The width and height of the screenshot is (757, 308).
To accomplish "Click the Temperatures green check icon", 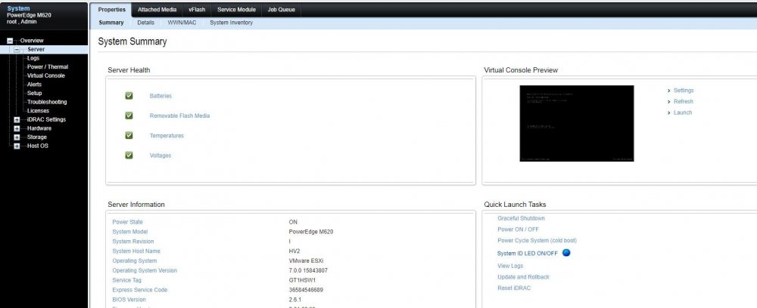I will 129,135.
